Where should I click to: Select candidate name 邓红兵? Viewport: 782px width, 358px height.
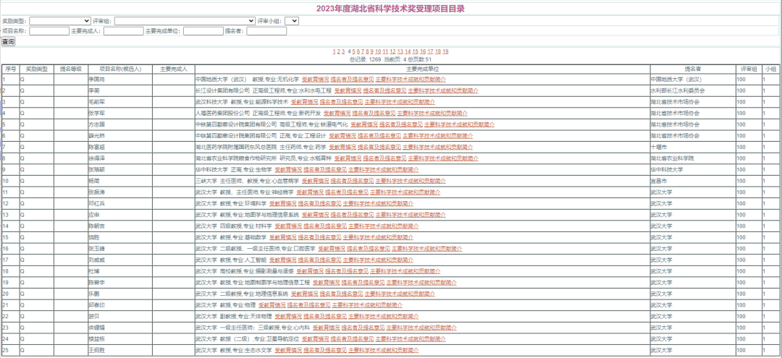pyautogui.click(x=97, y=203)
